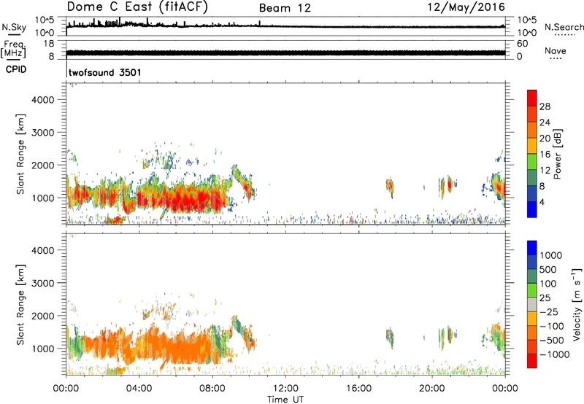The height and width of the screenshot is (404, 584).
Task: Select the "twofsound 3501" control program text
Action: 105,72
